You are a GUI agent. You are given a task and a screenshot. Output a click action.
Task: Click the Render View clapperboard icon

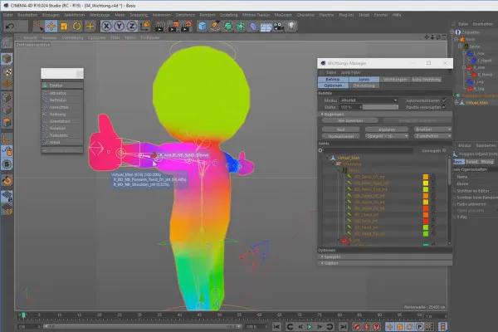coord(159,27)
